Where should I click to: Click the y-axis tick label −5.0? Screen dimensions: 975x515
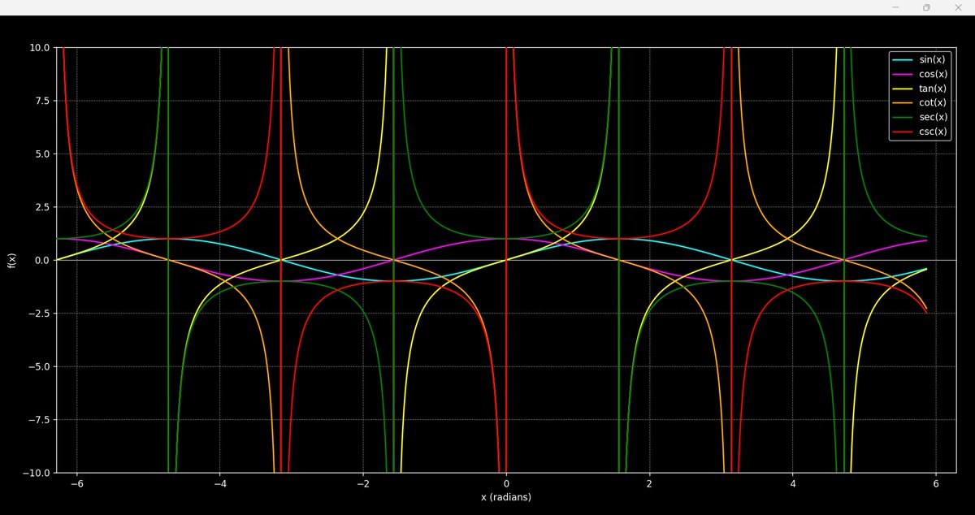click(37, 366)
